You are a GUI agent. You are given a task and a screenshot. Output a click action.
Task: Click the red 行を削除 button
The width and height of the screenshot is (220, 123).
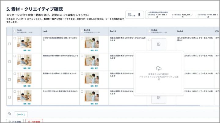[34, 121]
